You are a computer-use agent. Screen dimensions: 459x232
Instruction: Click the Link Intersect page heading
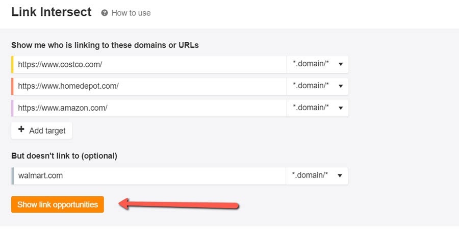click(x=52, y=12)
